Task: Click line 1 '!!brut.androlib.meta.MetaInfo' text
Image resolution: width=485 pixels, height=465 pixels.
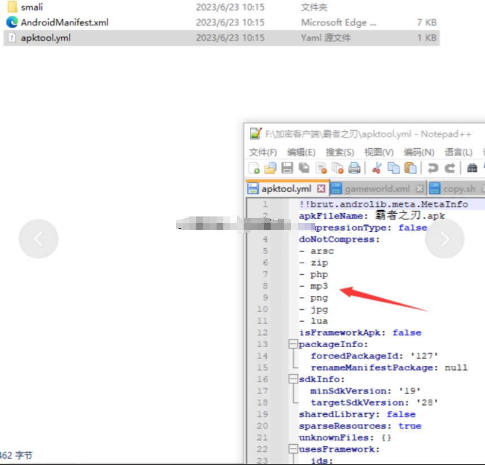Action: 383,205
